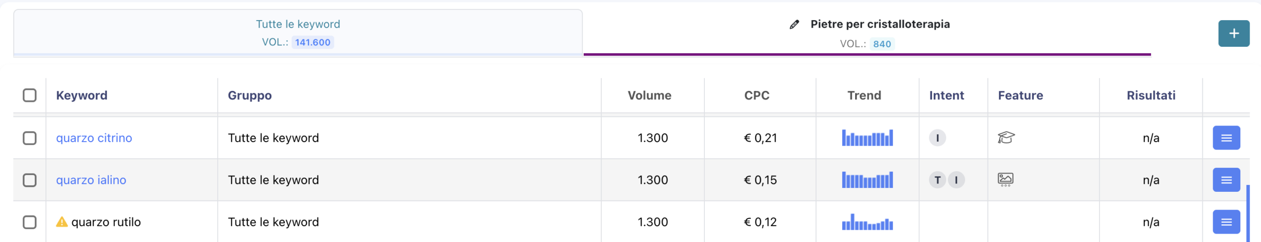Toggle the select-all checkbox in table header

pos(30,95)
